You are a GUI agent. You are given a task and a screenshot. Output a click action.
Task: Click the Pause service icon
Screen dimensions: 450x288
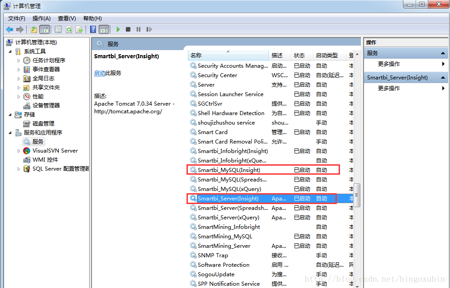click(139, 29)
